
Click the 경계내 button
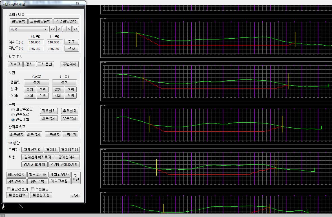[x=51, y=150]
